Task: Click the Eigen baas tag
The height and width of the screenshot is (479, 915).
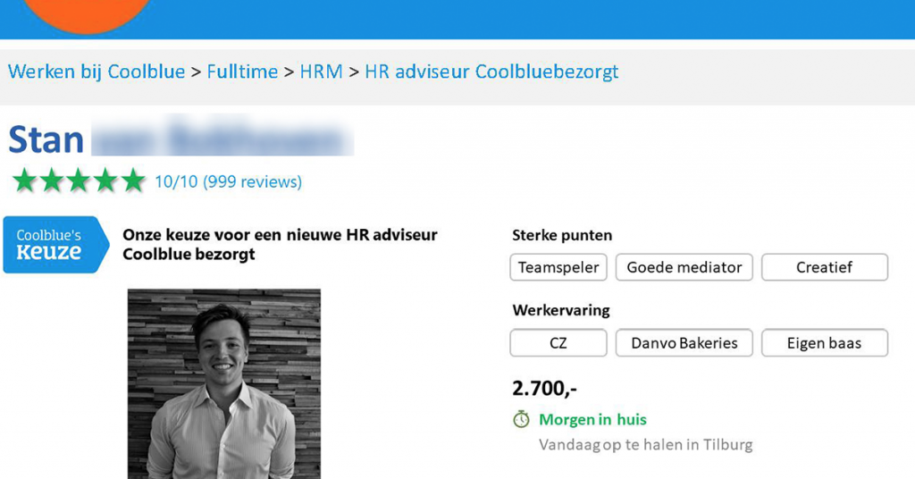Action: tap(824, 343)
